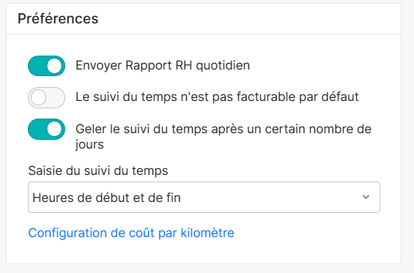Click the teal track of the Rapport RH switch

click(37, 66)
